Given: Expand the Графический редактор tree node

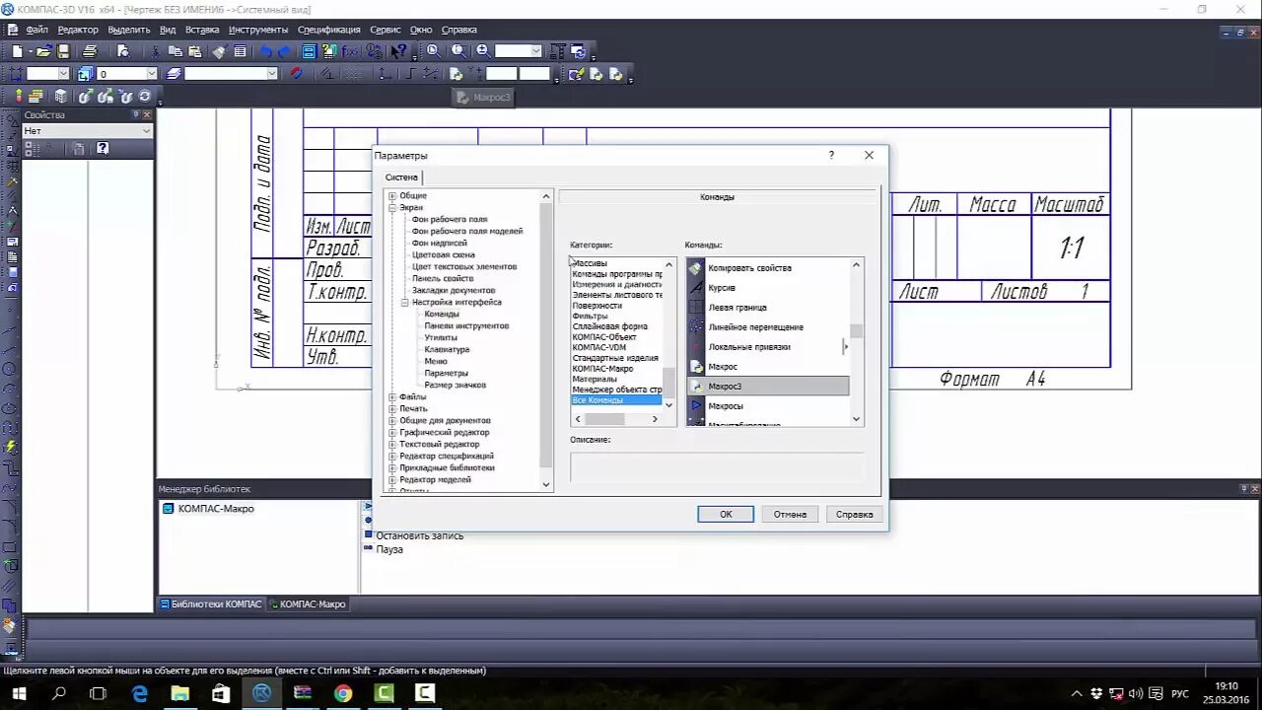Looking at the screenshot, I should pos(392,433).
